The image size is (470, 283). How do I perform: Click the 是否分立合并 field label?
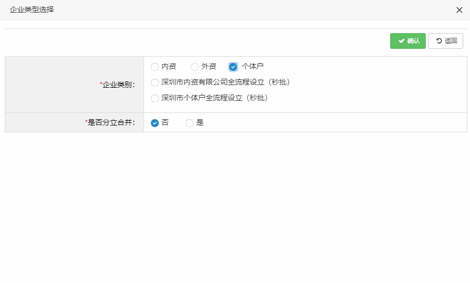click(x=110, y=122)
